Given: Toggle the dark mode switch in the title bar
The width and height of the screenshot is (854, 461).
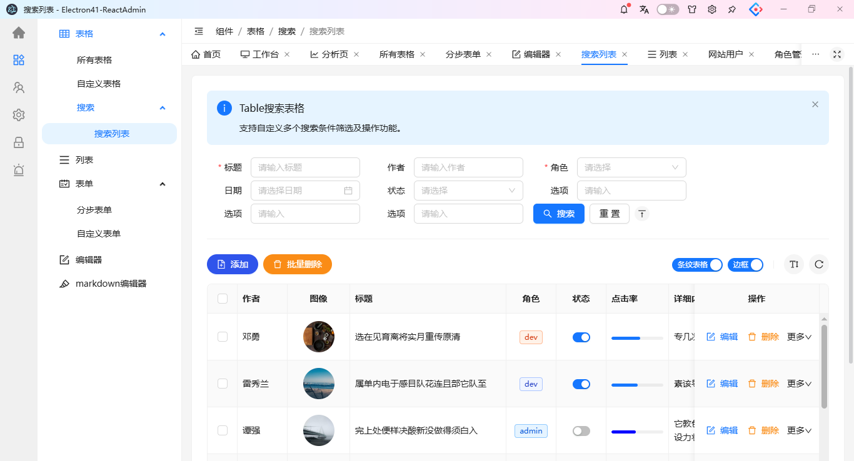Looking at the screenshot, I should tap(668, 9).
